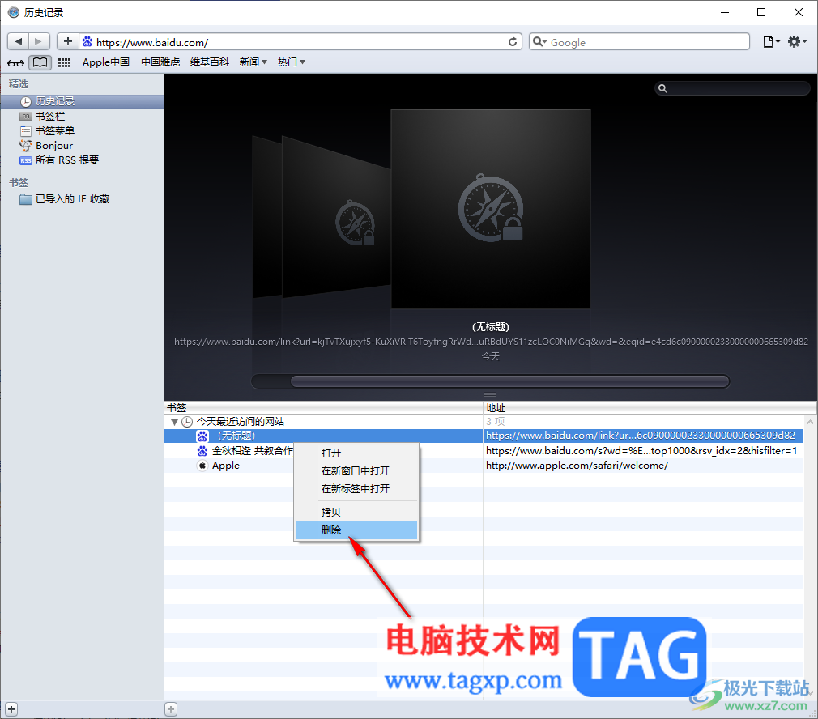Choose 在新窗口中打开 in the context menu
The width and height of the screenshot is (818, 719).
tap(356, 470)
